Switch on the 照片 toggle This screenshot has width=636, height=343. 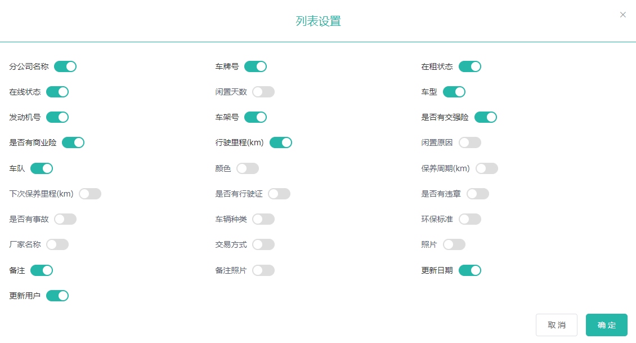click(454, 244)
